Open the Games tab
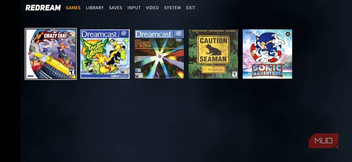Viewport: 352px width, 162px height. [x=73, y=8]
